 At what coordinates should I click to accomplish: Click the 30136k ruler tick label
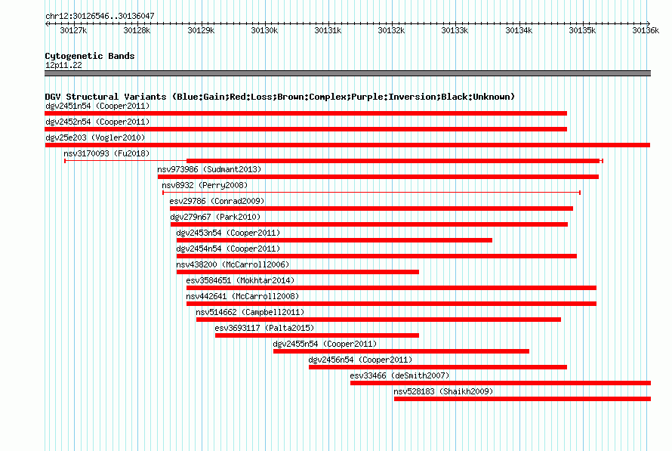pos(646,30)
